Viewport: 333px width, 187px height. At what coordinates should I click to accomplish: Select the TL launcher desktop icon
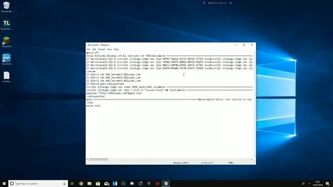pos(6,24)
